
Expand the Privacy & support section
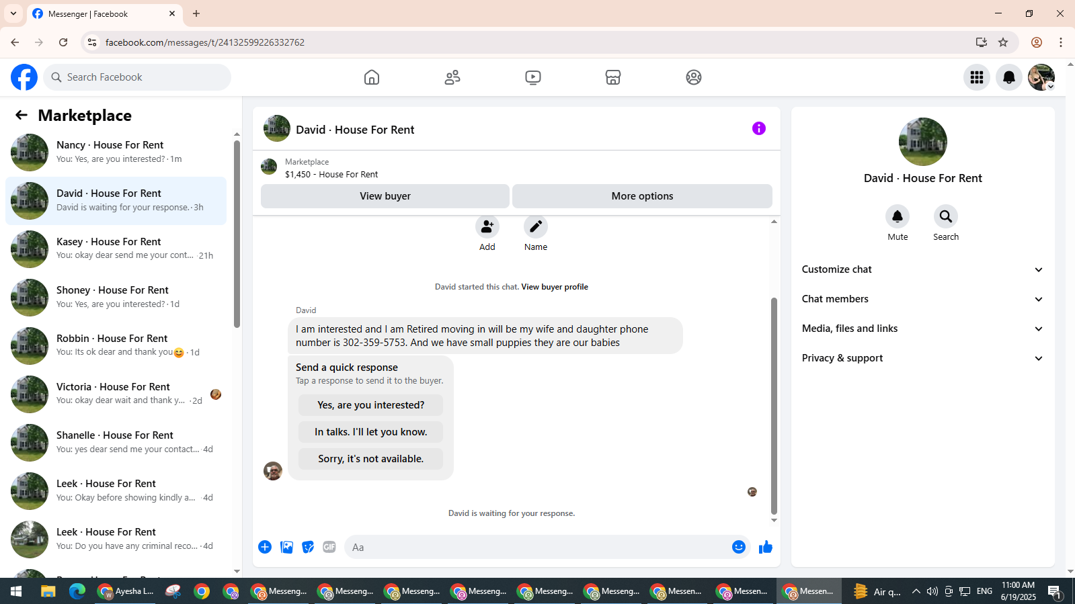tap(922, 358)
